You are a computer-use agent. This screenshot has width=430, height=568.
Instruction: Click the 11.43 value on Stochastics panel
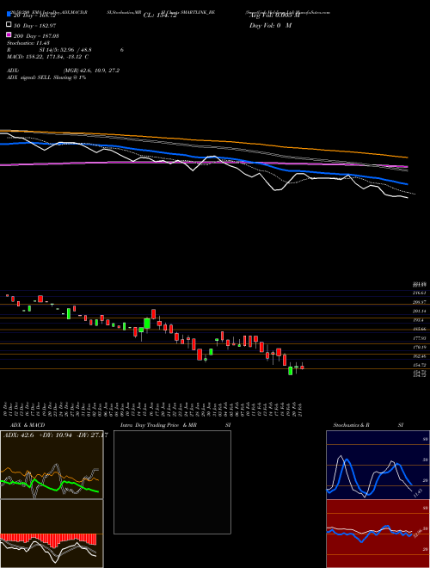[x=417, y=492]
